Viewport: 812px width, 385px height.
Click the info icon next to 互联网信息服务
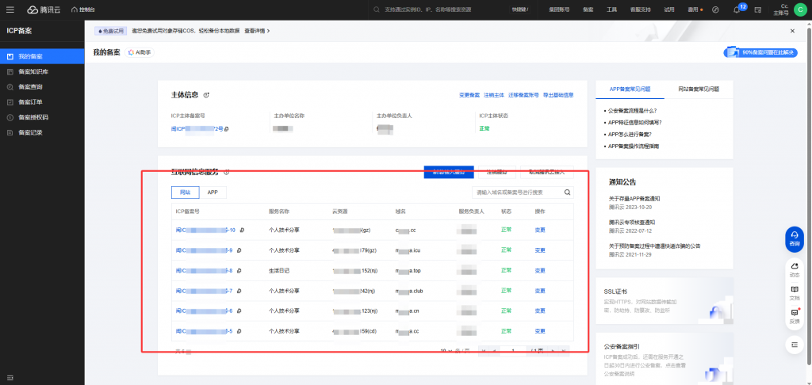(226, 172)
